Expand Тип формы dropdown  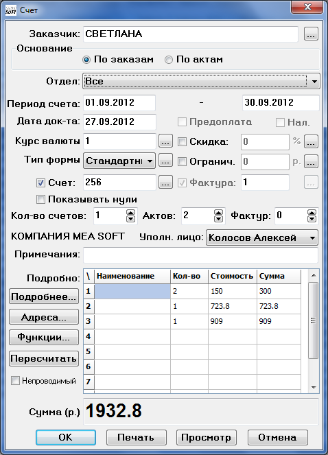tap(119, 161)
